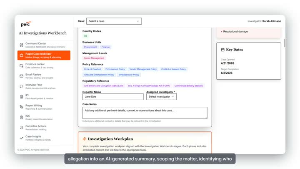
Task: Click the Whistleblower Policy tag
Action: (x=129, y=75)
